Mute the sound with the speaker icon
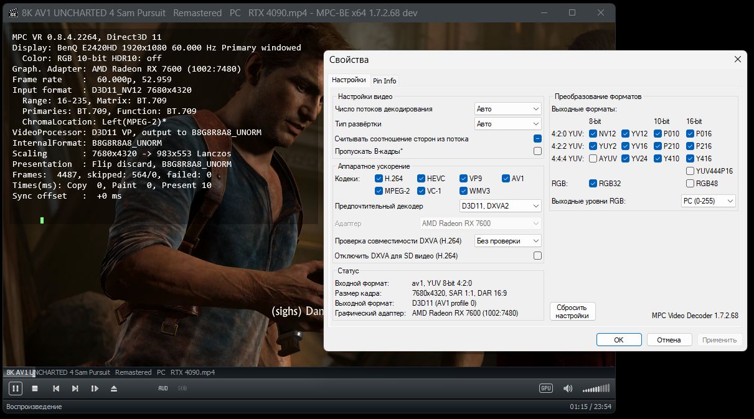The image size is (754, 419). (568, 388)
